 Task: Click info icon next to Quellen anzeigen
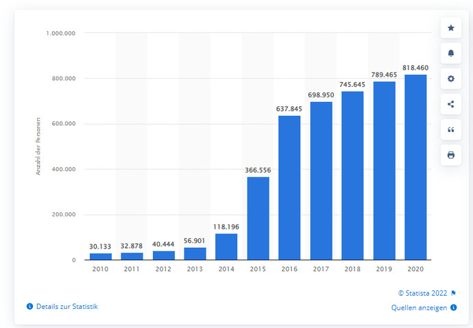pos(453,307)
